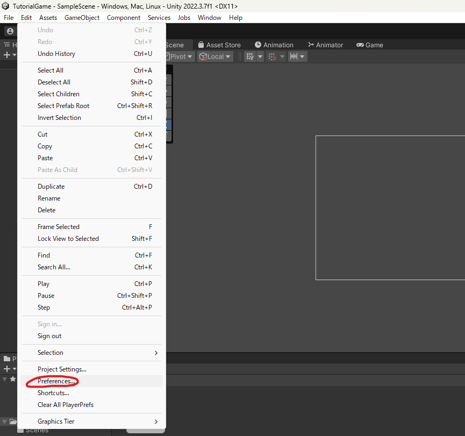Image resolution: width=465 pixels, height=436 pixels.
Task: Open the Jobs menu
Action: pyautogui.click(x=184, y=18)
